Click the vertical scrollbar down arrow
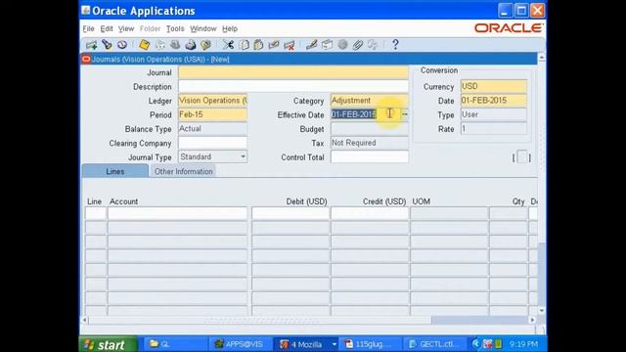Image resolution: width=626 pixels, height=352 pixels. coord(542,311)
